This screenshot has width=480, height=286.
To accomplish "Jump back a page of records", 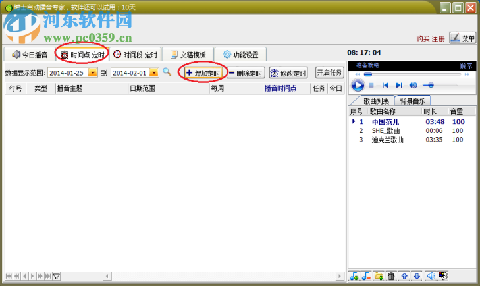I will click(17, 276).
